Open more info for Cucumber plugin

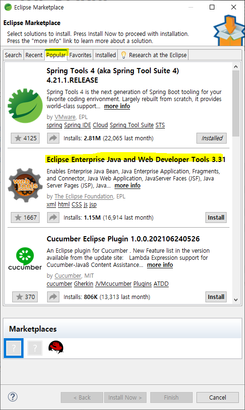click(x=160, y=265)
